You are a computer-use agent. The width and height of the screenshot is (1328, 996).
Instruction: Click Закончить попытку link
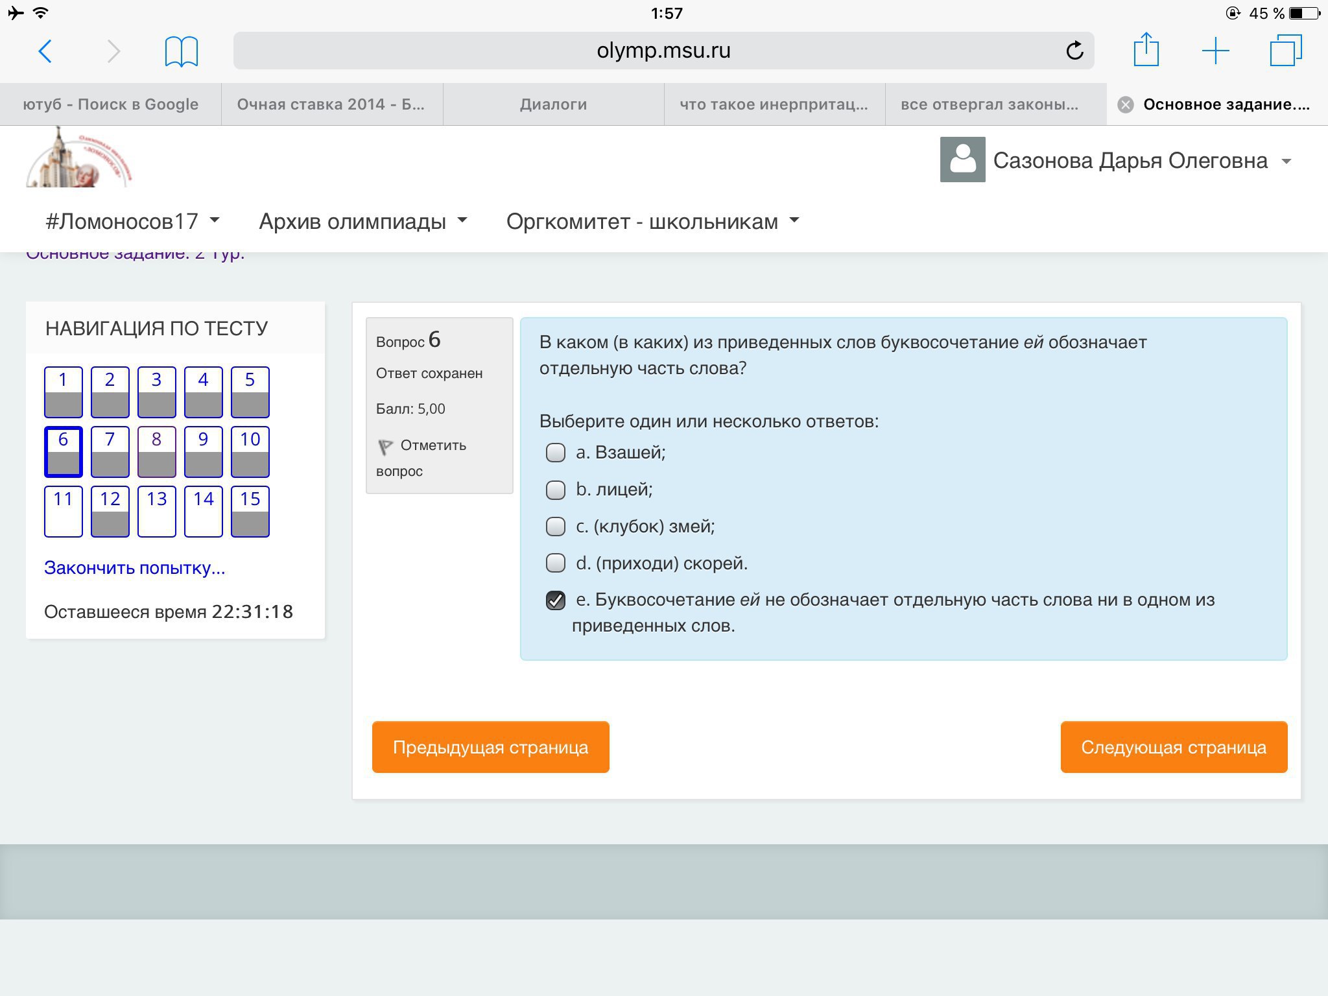point(134,568)
